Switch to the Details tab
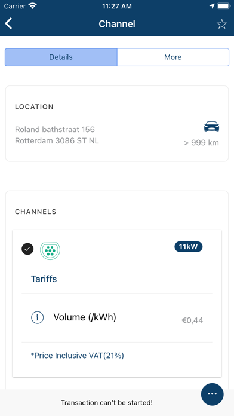Image resolution: width=234 pixels, height=416 pixels. (61, 57)
